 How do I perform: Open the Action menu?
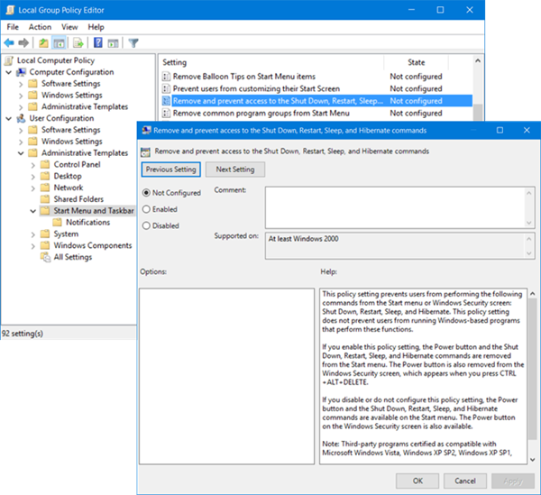(x=40, y=27)
